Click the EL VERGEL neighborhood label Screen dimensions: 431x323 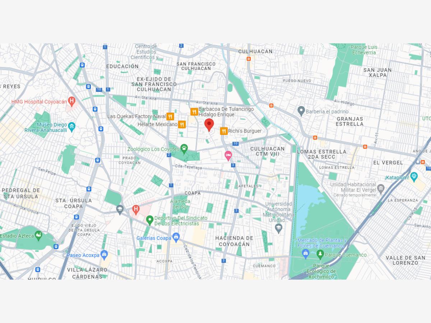coord(388,163)
